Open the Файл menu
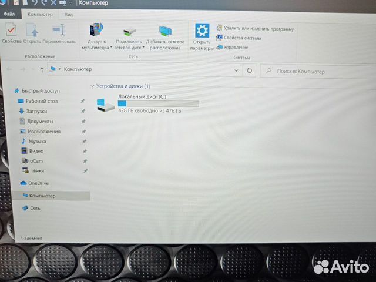 (9, 14)
